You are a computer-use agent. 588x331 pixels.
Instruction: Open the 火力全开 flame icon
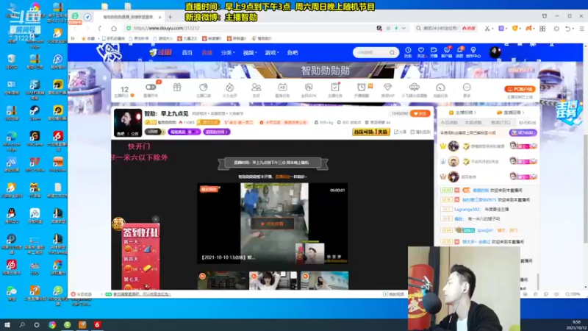229,88
